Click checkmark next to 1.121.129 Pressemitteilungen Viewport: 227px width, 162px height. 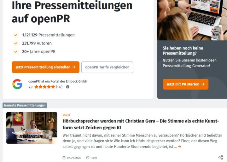16,35
